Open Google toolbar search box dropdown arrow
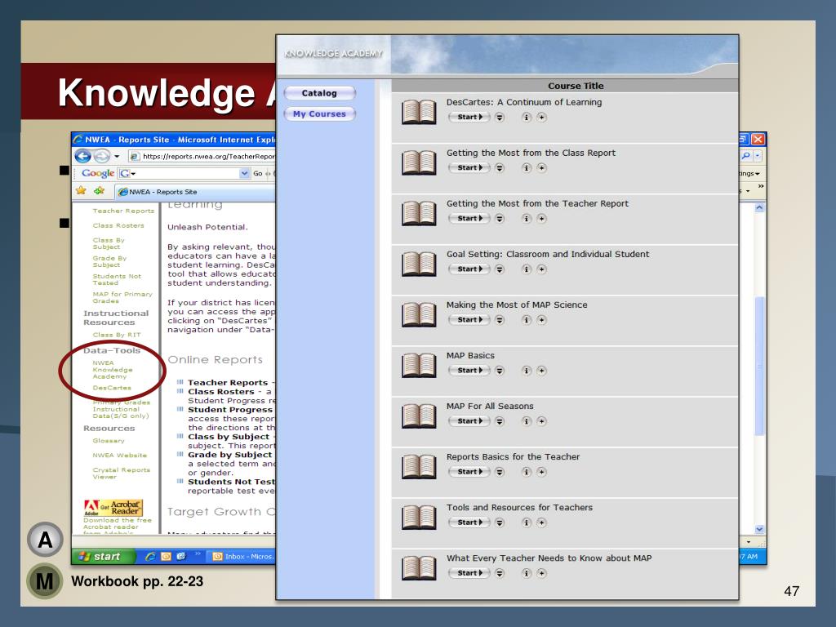Screen dimensions: 836x627 [x=244, y=173]
